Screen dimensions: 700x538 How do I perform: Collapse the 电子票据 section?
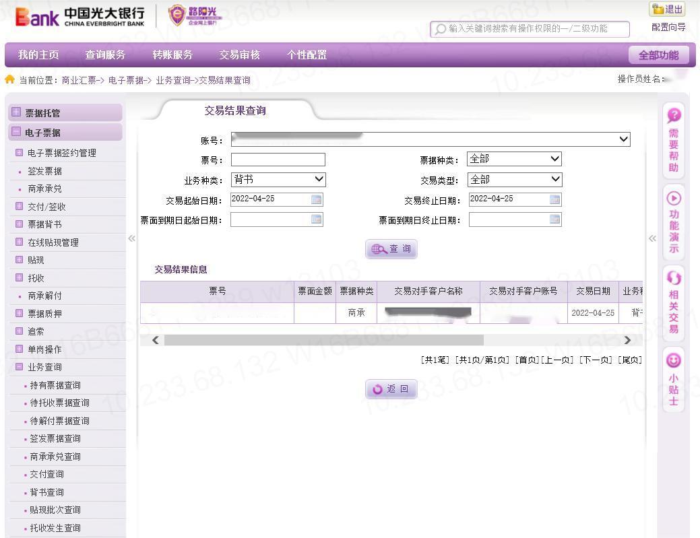[16, 131]
